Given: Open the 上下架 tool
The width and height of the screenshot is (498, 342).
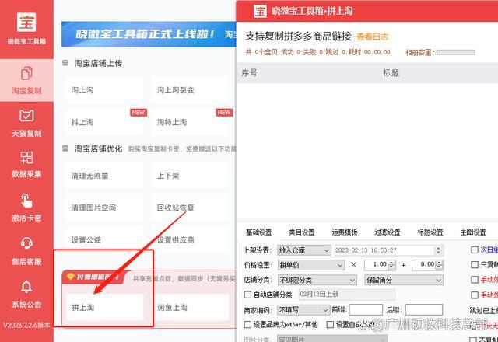Looking at the screenshot, I should [190, 176].
